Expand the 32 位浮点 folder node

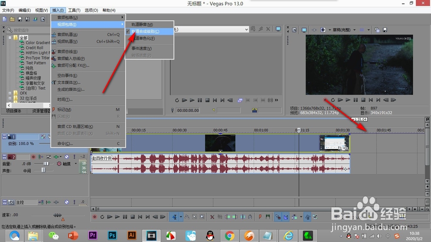coord(10,98)
